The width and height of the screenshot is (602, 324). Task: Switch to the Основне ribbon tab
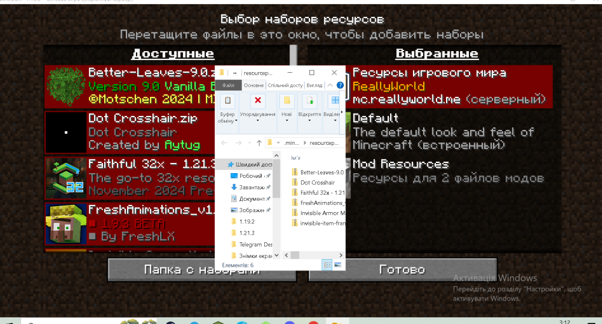coord(254,85)
